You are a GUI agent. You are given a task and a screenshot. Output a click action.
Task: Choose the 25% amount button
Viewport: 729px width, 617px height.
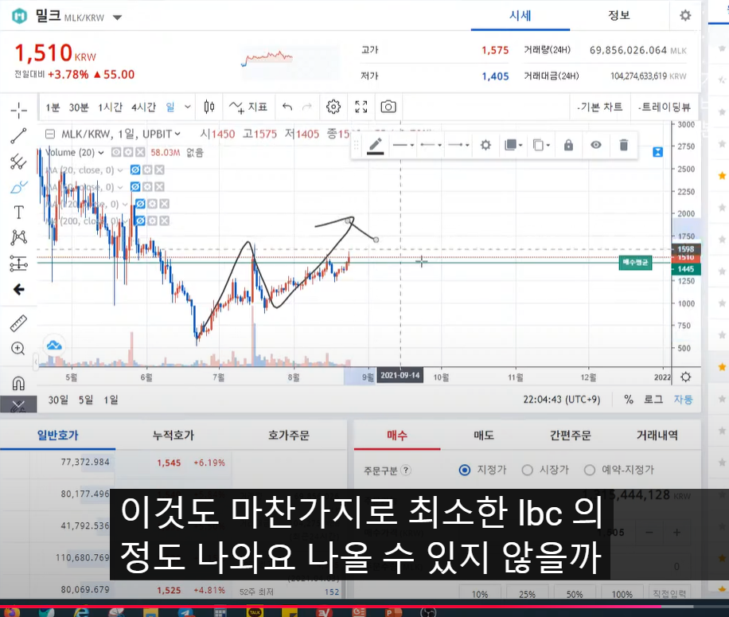tap(527, 594)
